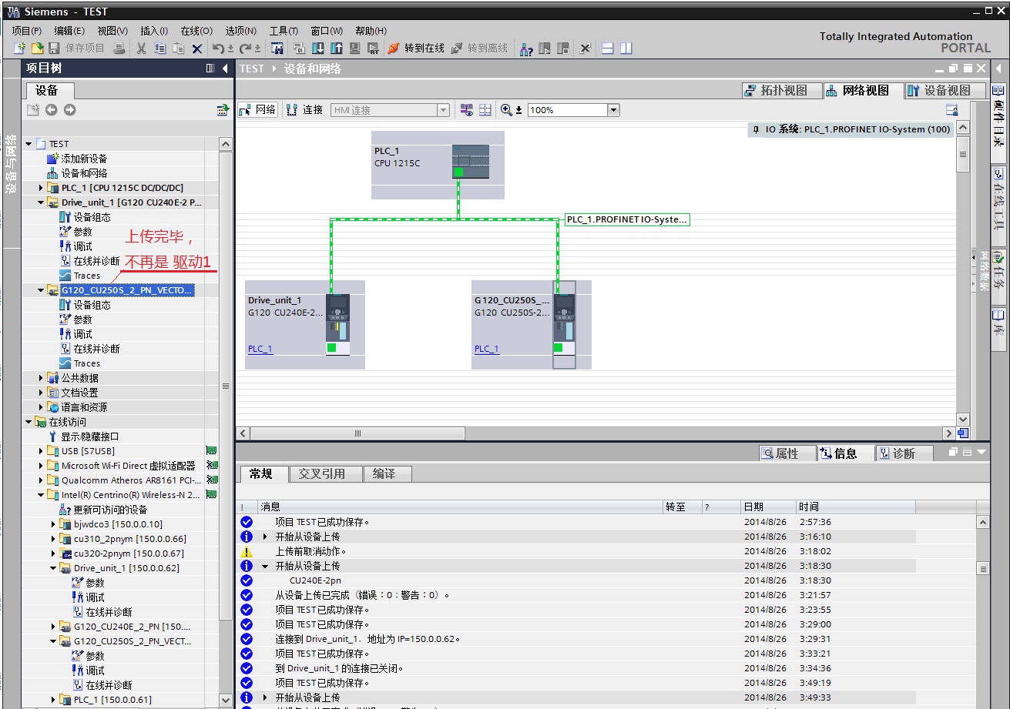Expand the 公共数据 node
1010x709 pixels.
click(42, 378)
